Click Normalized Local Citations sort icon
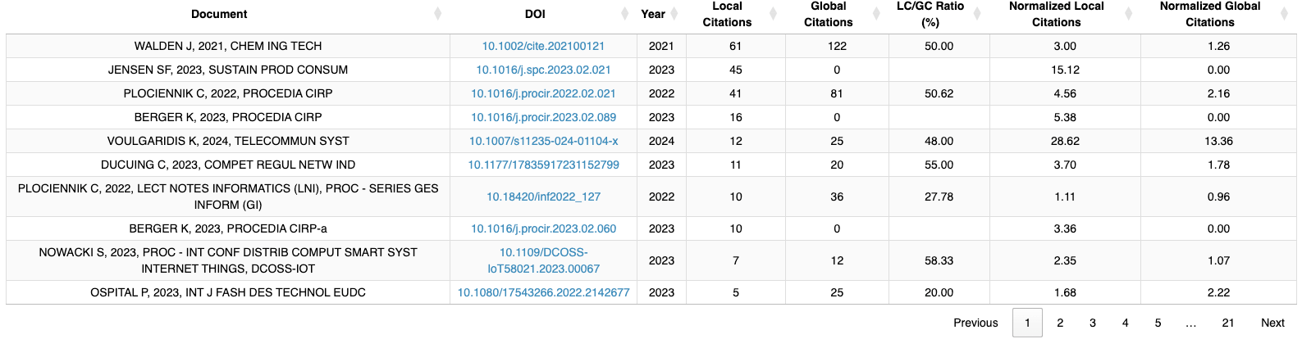The height and width of the screenshot is (339, 1302). (1128, 14)
